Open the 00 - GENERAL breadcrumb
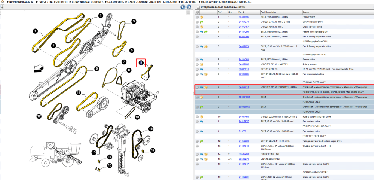This screenshot has width=374, height=180. tap(188, 2)
